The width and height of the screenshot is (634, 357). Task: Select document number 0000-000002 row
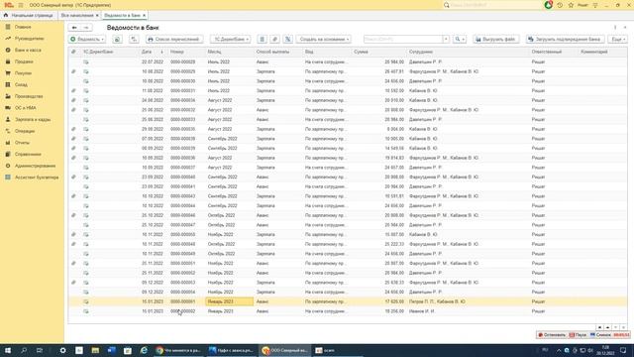pos(182,311)
